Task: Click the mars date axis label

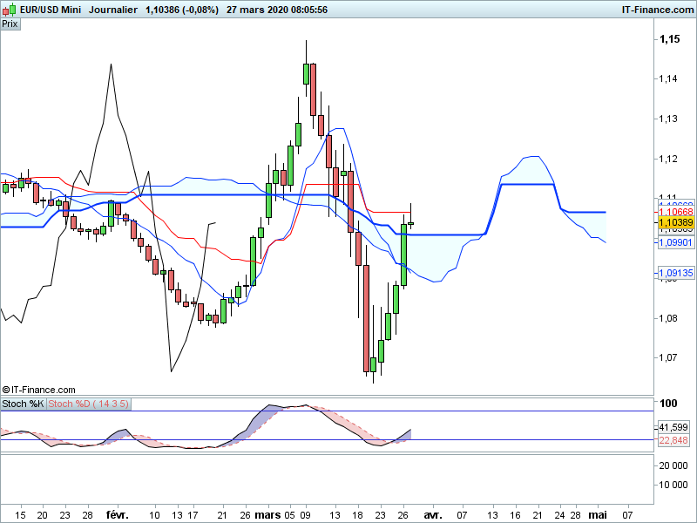Action: click(x=267, y=515)
